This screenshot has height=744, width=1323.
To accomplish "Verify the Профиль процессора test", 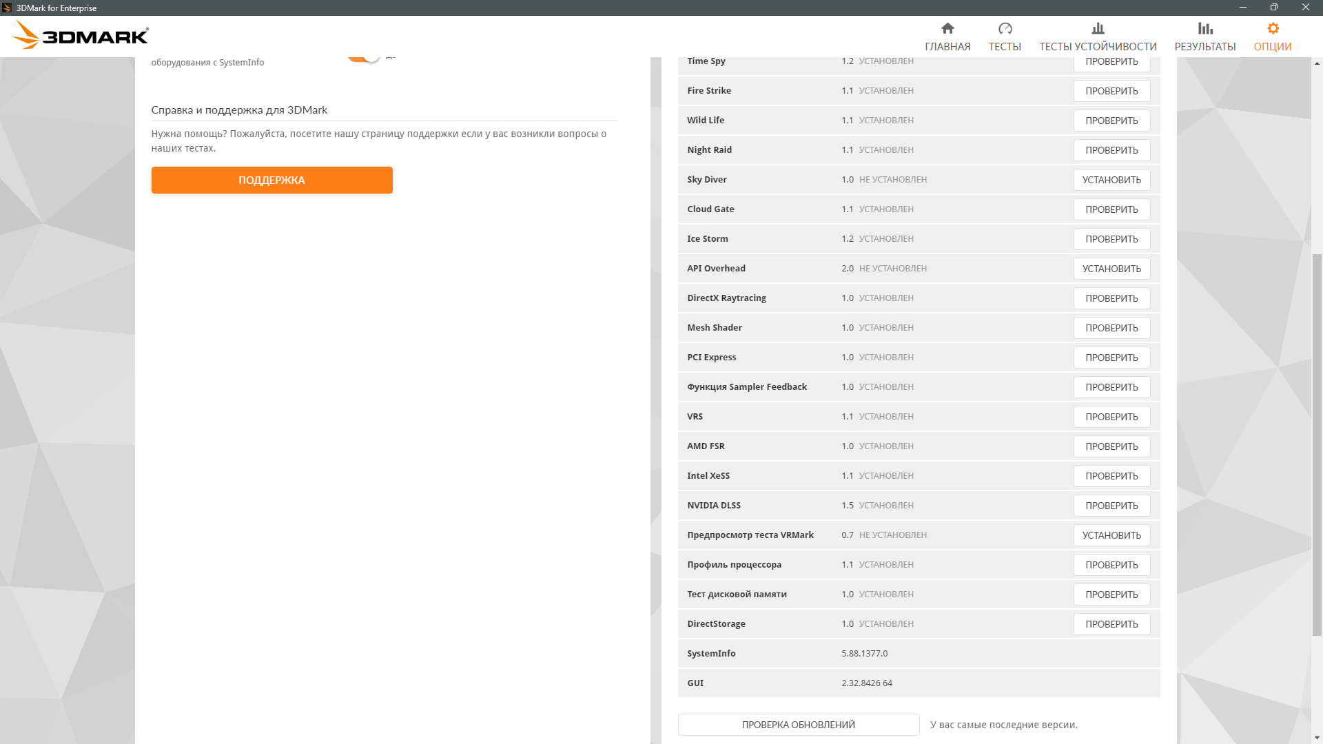I will (1111, 565).
